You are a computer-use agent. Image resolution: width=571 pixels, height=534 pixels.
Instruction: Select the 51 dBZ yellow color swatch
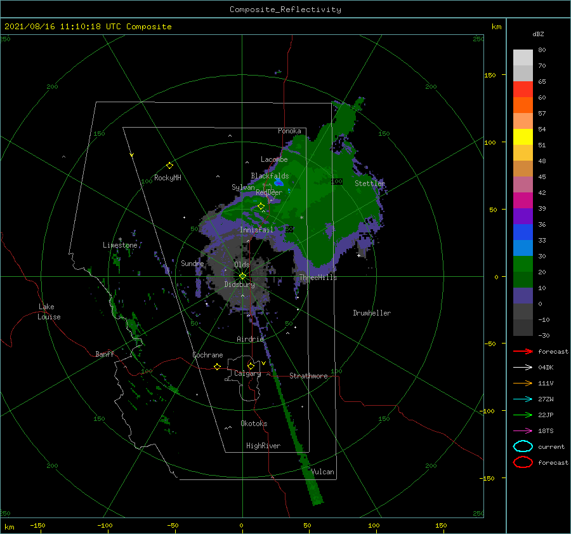(523, 137)
